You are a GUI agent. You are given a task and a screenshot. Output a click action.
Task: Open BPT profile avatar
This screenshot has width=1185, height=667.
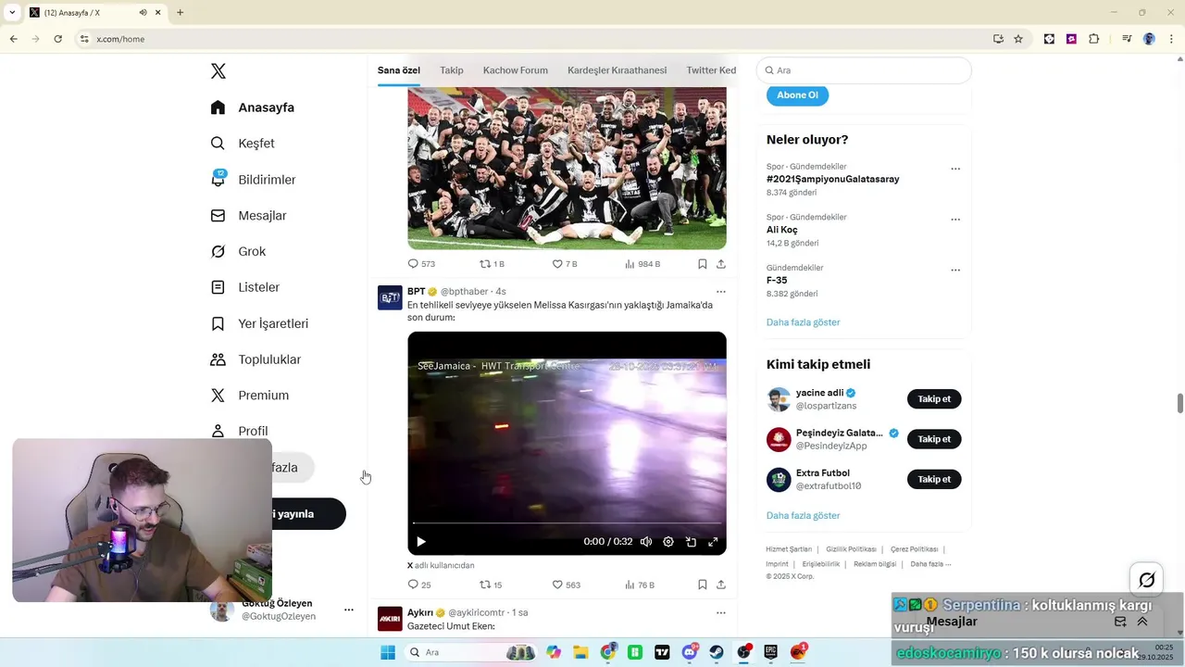click(x=390, y=297)
